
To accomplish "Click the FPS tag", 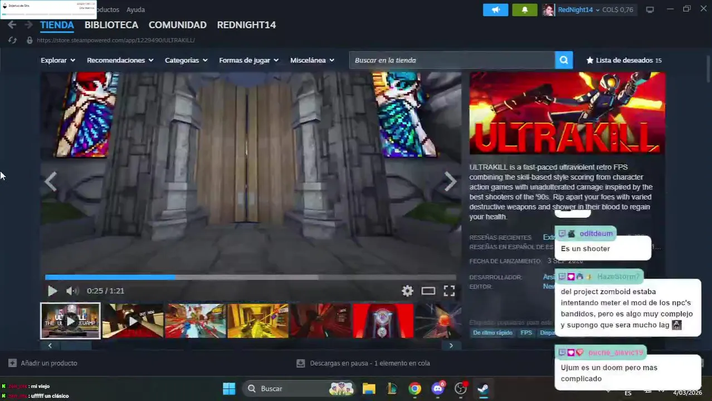I will tap(526, 332).
